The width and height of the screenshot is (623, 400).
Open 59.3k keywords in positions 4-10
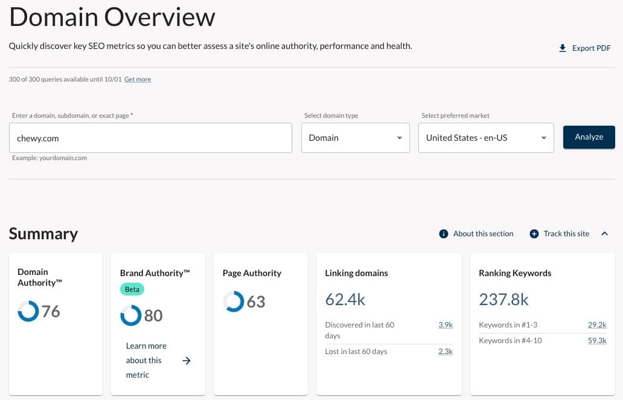pos(596,340)
